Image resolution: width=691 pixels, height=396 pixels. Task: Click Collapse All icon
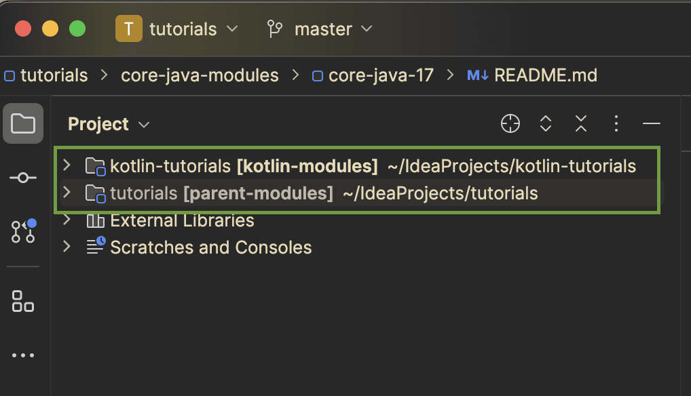tap(581, 123)
